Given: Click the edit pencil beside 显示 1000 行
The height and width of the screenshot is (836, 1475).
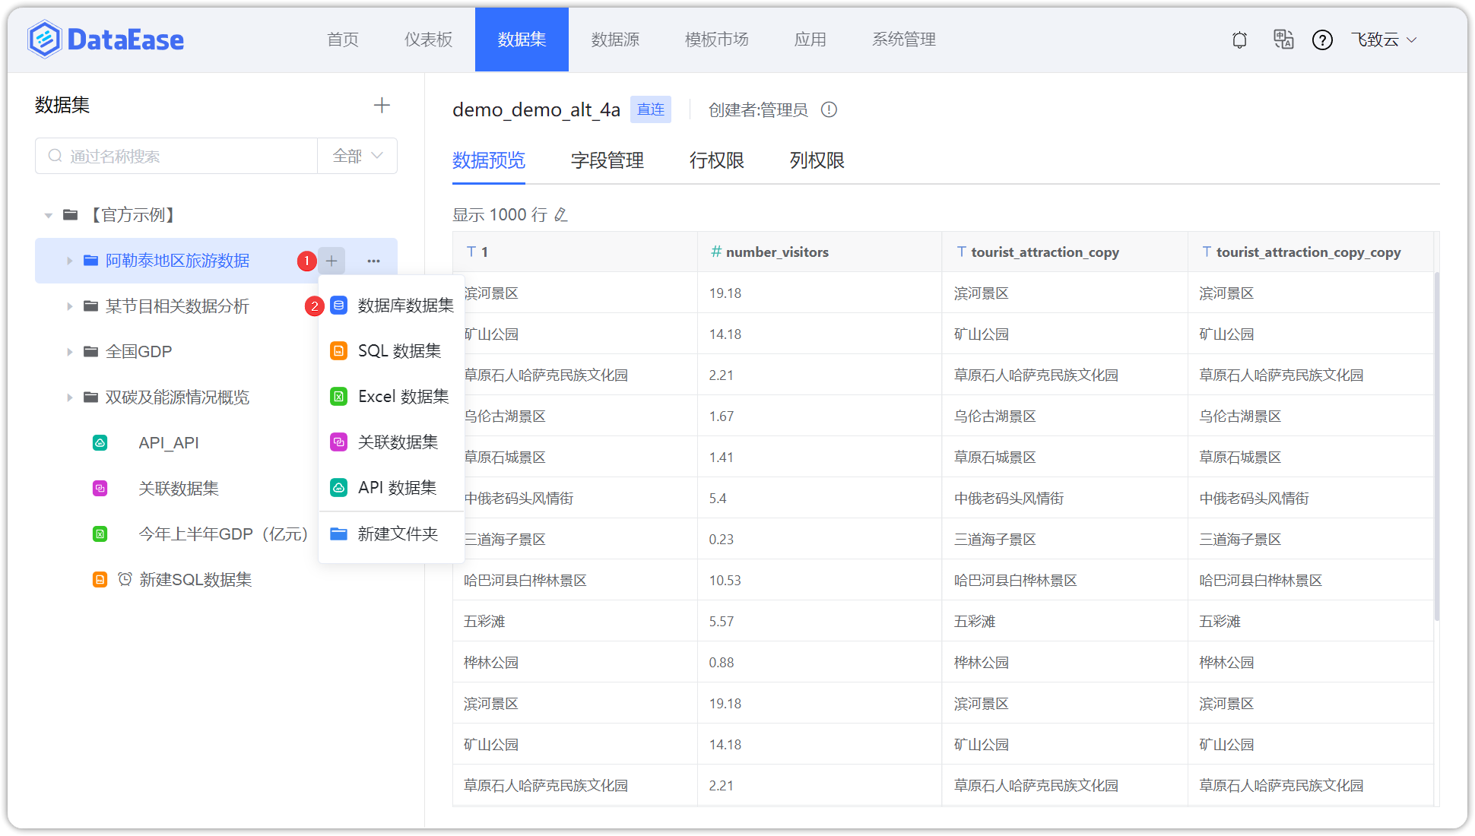Looking at the screenshot, I should coord(561,215).
